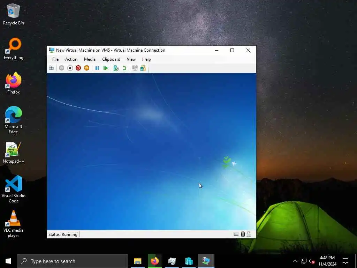Viewport: 357px width, 268px height.
Task: Click the keyboard status icon in the status bar
Action: (x=236, y=234)
